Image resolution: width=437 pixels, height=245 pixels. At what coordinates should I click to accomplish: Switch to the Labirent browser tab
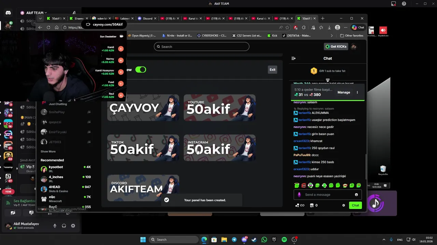(124, 18)
